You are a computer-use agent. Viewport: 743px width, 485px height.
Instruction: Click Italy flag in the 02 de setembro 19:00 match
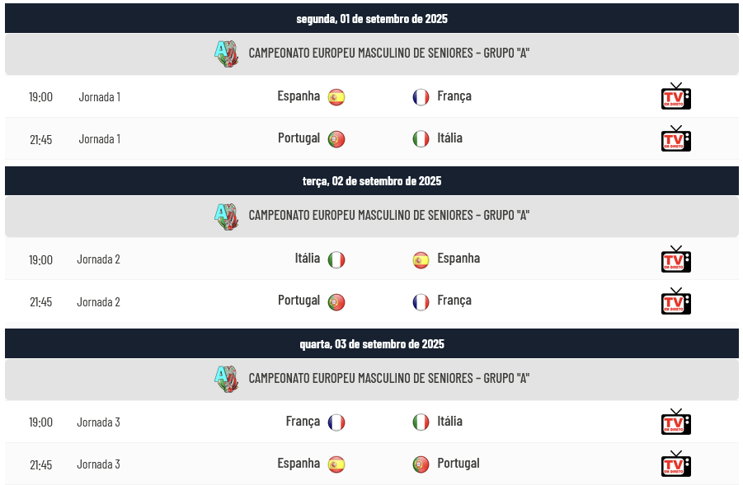click(336, 259)
